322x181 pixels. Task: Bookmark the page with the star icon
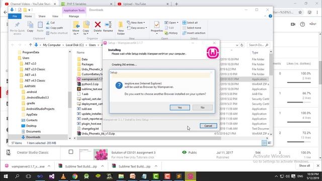pyautogui.click(x=300, y=12)
